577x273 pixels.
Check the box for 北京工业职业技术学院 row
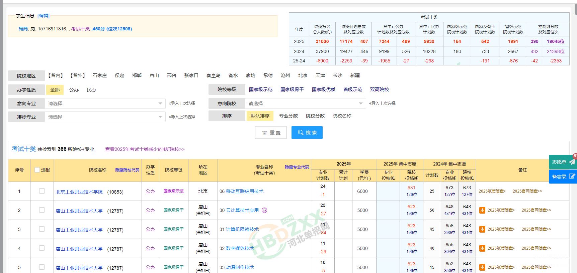42,191
